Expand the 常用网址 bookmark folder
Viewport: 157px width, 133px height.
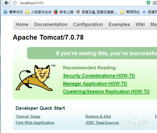[x=130, y=12]
